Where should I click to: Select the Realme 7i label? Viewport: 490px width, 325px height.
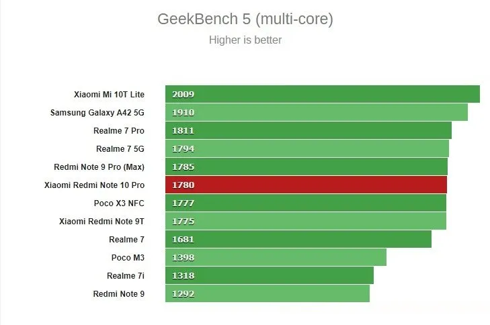click(x=125, y=275)
